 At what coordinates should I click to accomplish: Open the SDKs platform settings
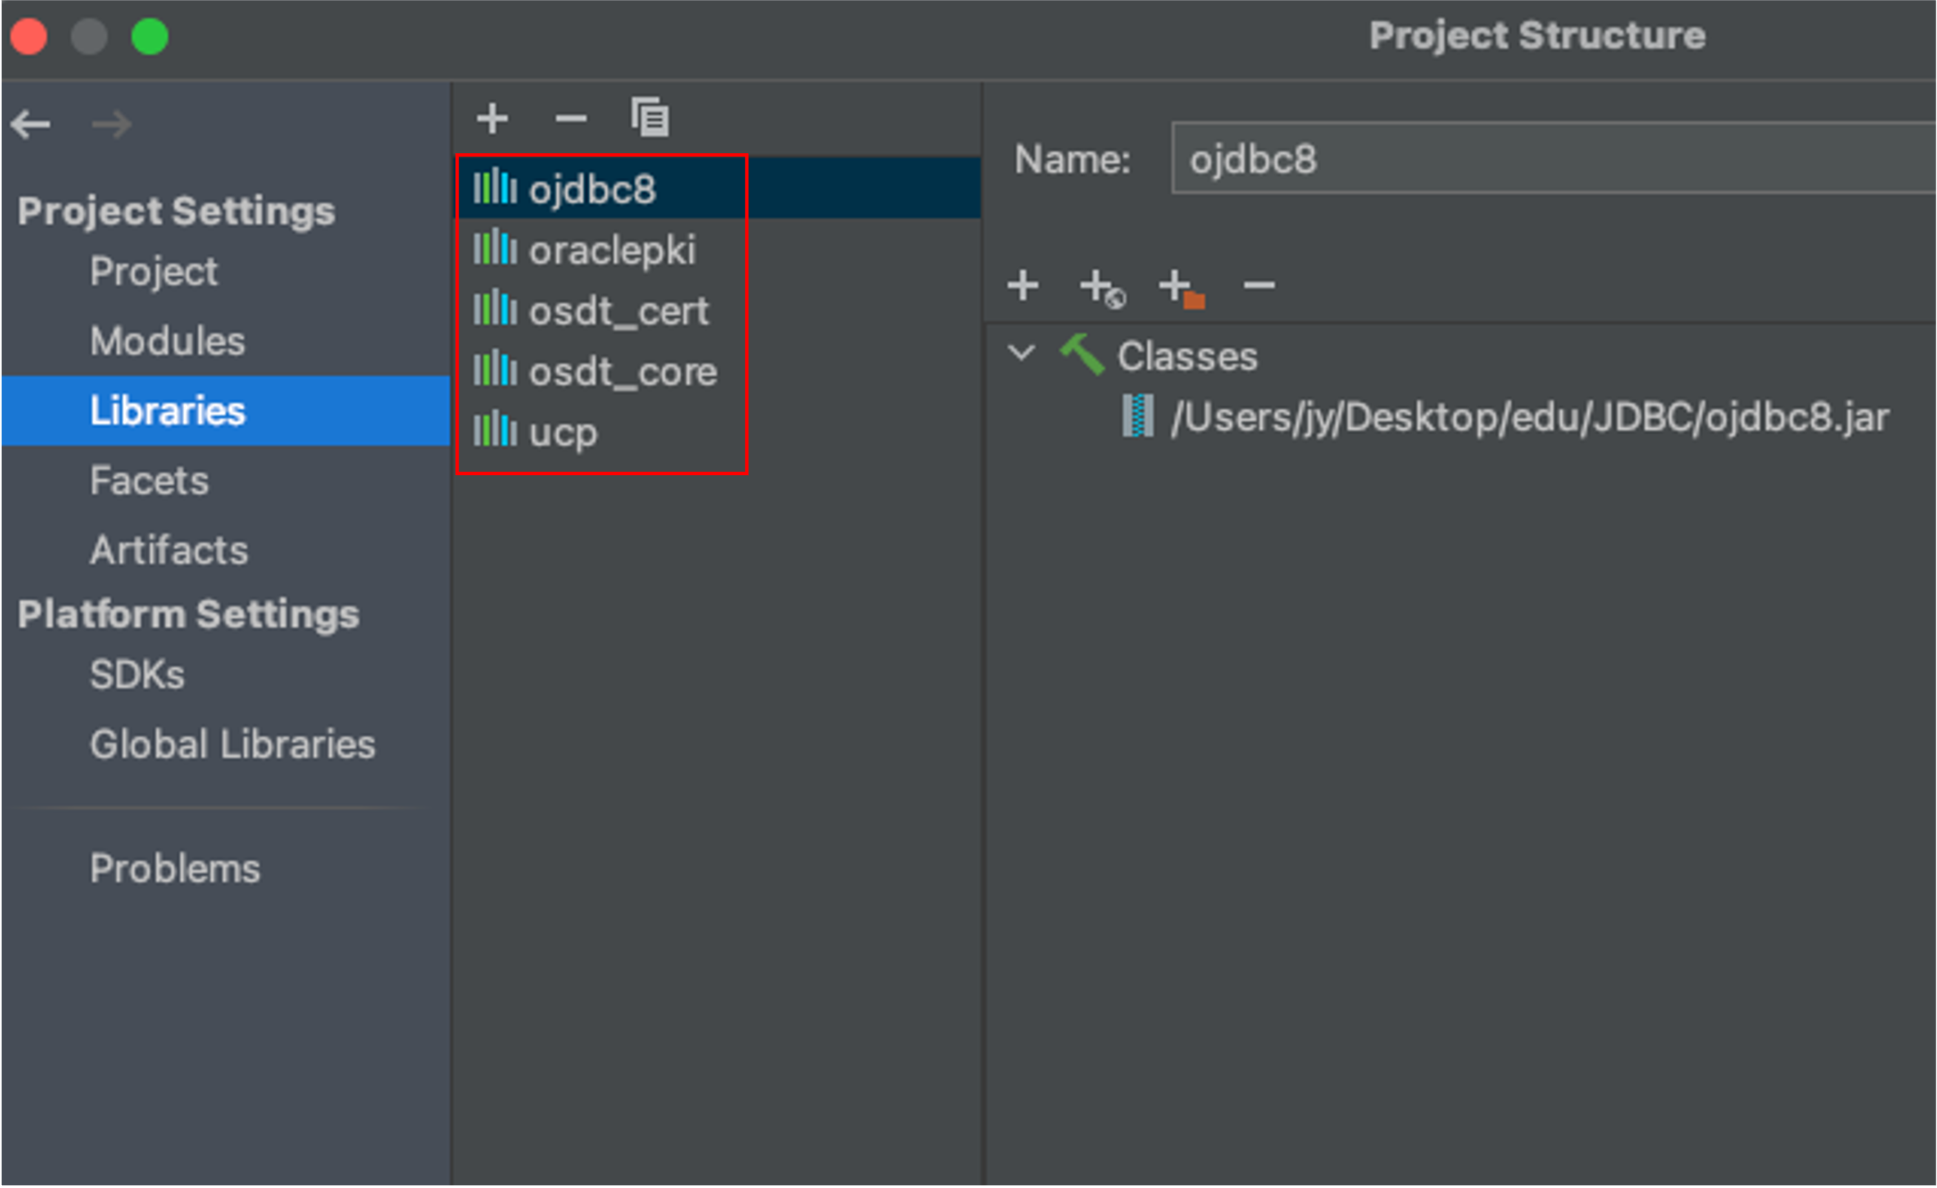click(138, 674)
